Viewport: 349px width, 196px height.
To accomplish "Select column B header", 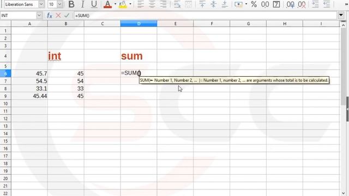I will click(66, 23).
